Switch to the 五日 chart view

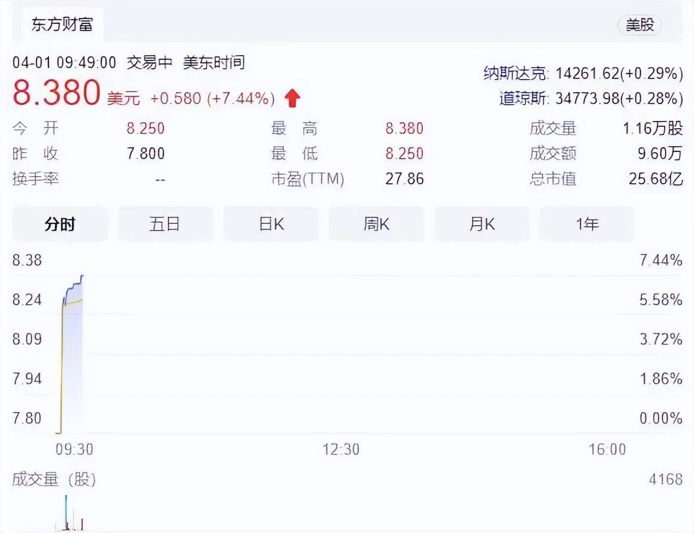(165, 224)
